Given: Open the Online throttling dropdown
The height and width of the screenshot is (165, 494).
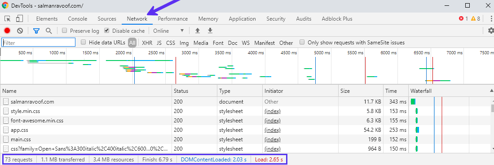Looking at the screenshot, I should point(168,30).
